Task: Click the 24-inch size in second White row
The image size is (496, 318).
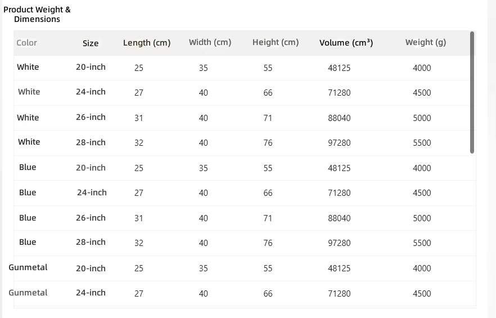Action: [x=91, y=92]
